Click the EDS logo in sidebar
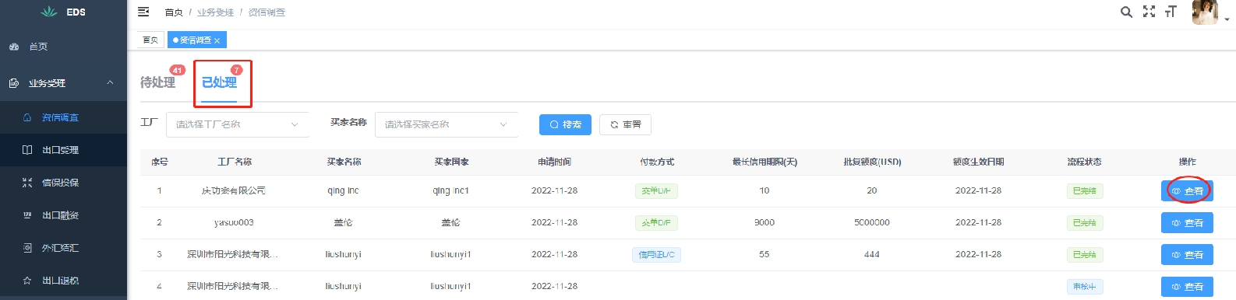The width and height of the screenshot is (1236, 300). [x=63, y=12]
